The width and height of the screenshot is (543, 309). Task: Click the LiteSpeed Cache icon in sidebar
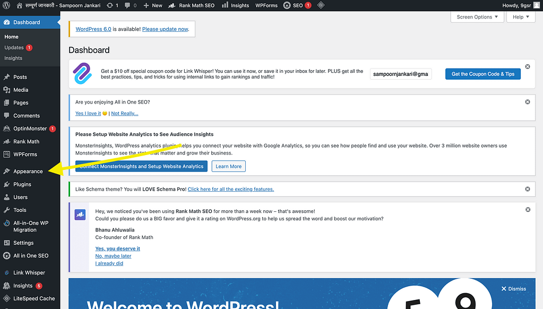6,298
